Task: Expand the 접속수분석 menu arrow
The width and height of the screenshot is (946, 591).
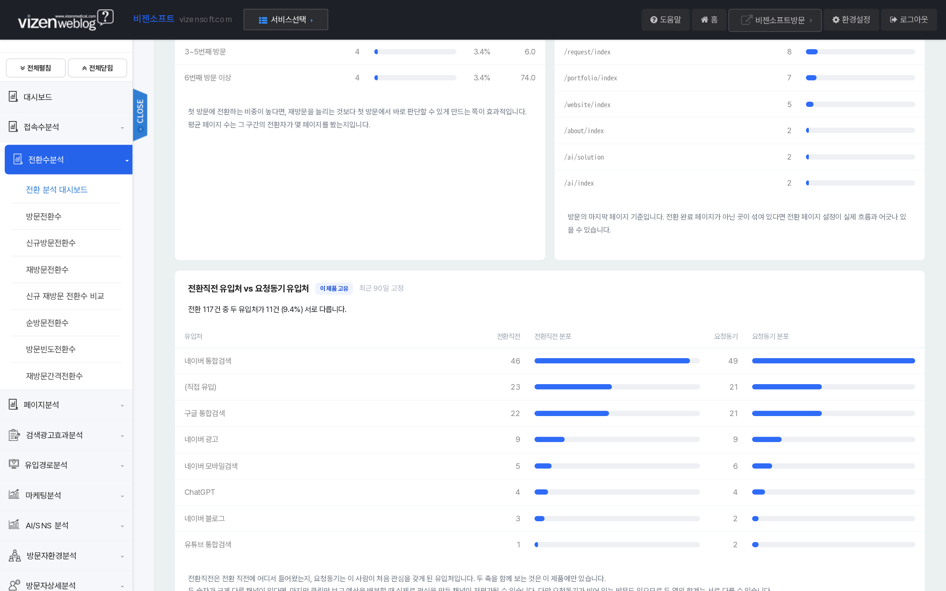Action: 122,128
